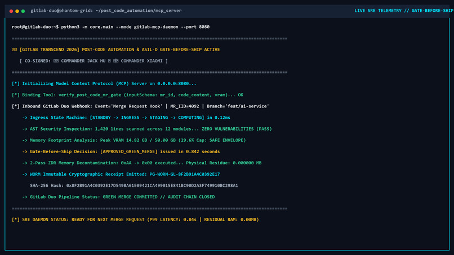This screenshot has width=454, height=255.
Task: Click the 'Ingress State Machine' line
Action: pos(126,118)
